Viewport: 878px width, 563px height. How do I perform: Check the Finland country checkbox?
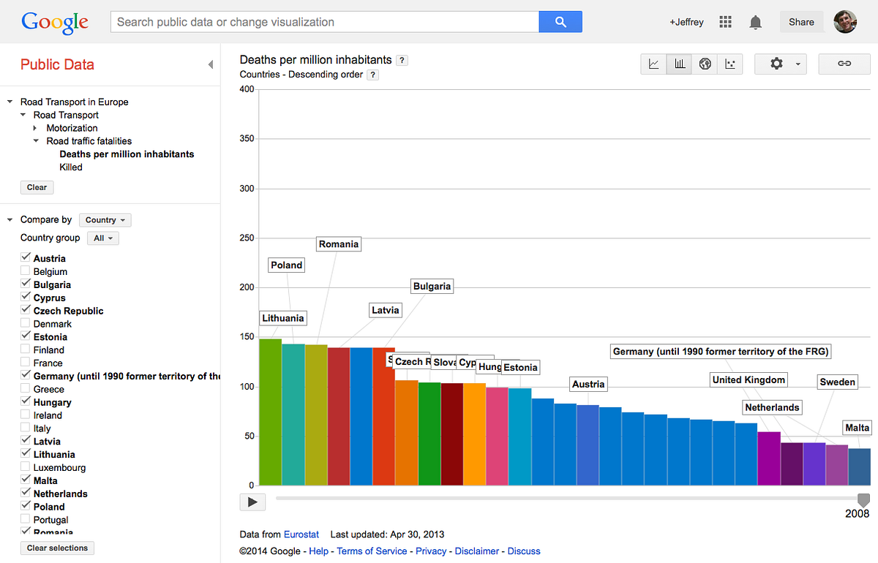(25, 349)
